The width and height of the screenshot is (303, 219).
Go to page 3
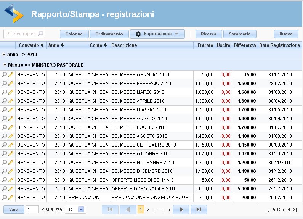point(155,209)
